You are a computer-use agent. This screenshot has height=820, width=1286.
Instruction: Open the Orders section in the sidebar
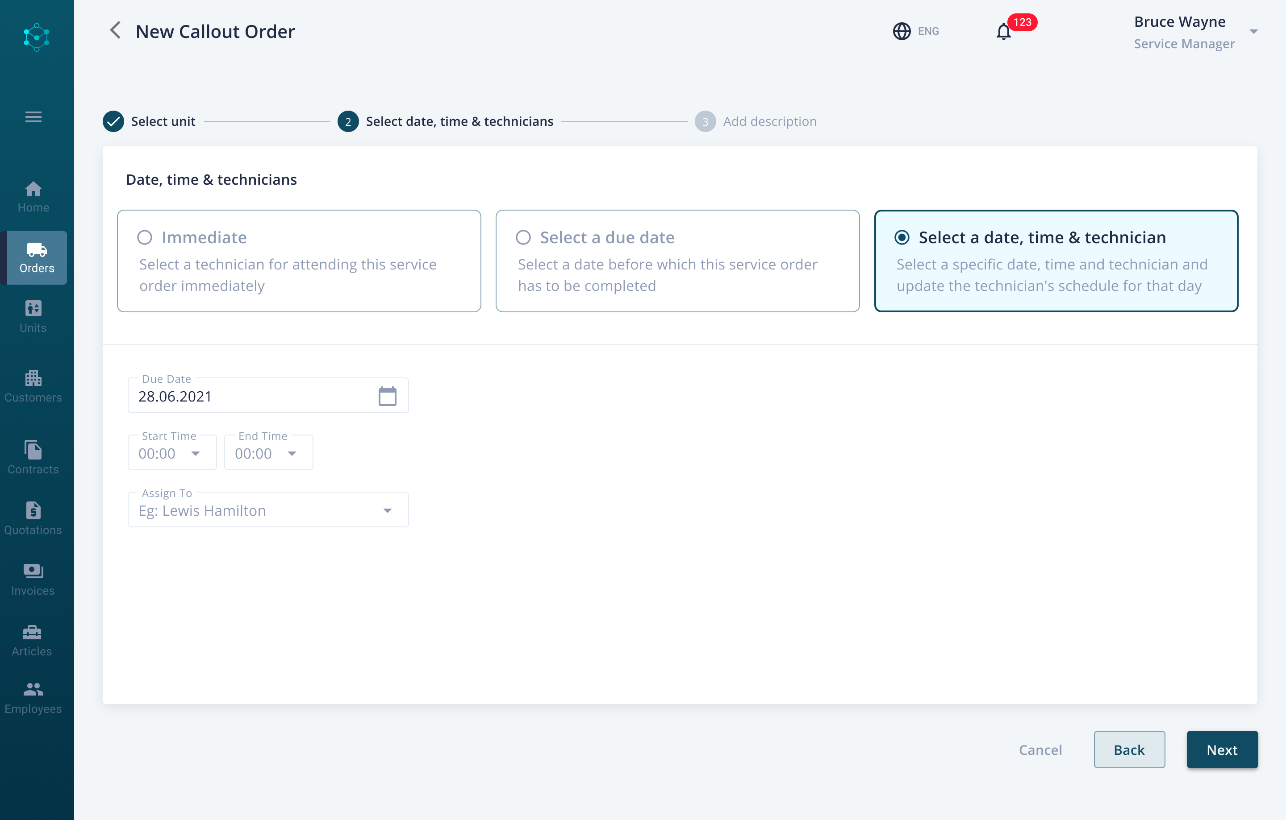33,258
